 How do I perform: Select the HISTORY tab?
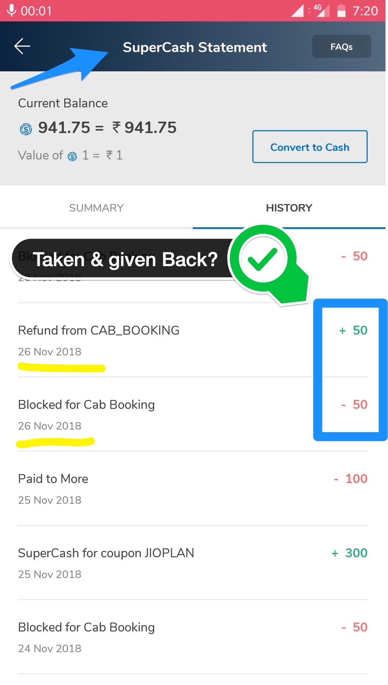[289, 208]
